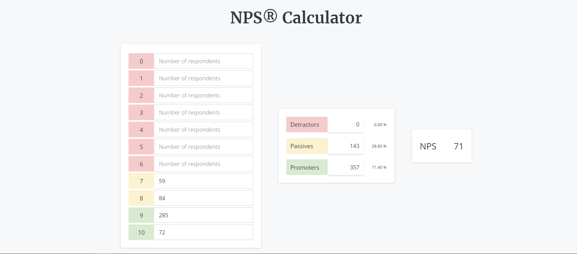Click the Promoters percentage 71.40 %
The height and width of the screenshot is (254, 577).
click(x=379, y=167)
